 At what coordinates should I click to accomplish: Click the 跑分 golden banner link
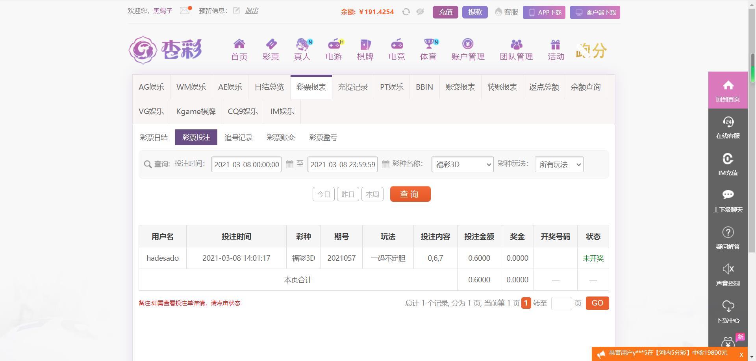pos(591,50)
